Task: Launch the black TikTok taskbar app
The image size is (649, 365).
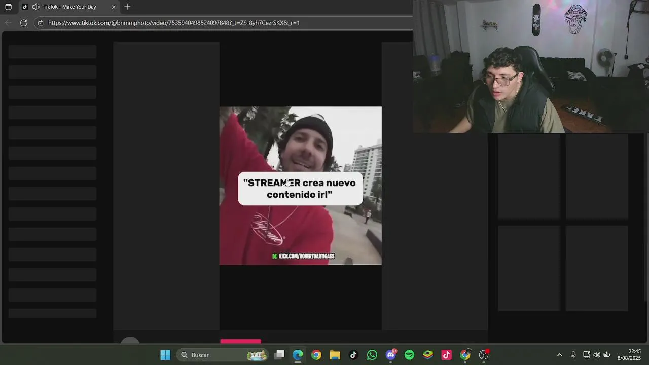Action: (x=353, y=355)
